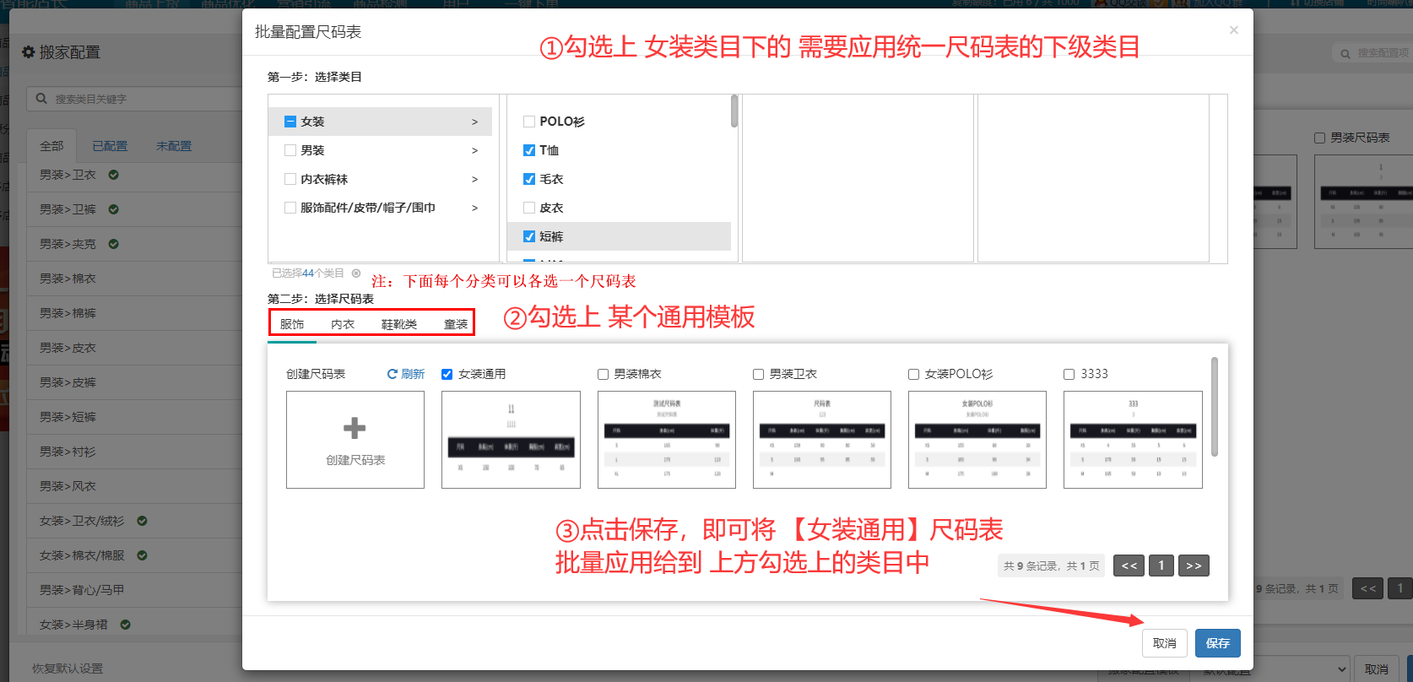Go to previous page with << button
Screen dimensions: 1413x682
[x=1129, y=566]
